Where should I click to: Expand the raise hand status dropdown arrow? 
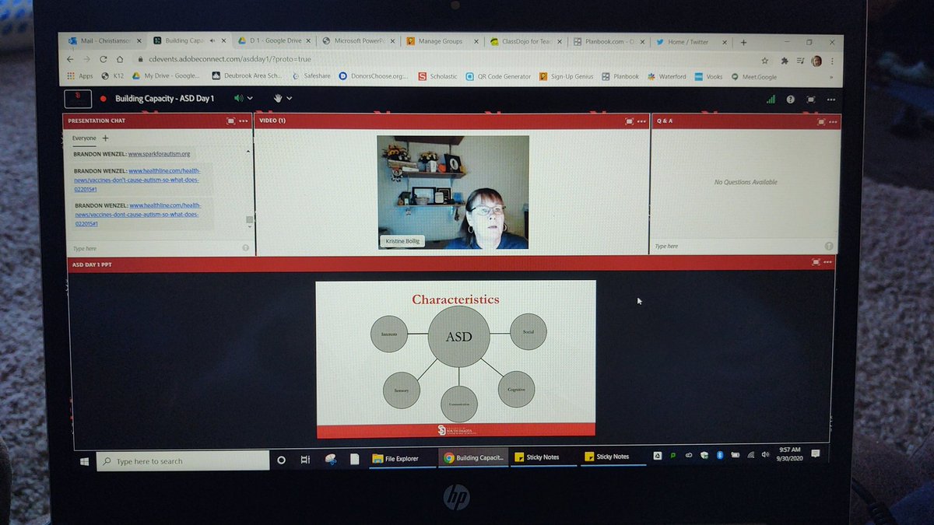point(290,99)
